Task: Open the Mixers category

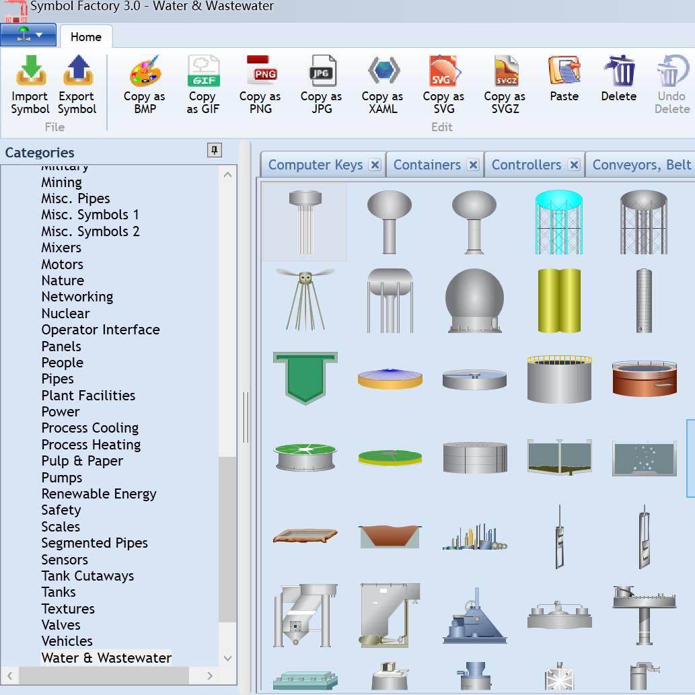Action: point(61,248)
